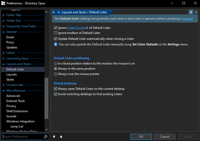Open the Jump List page
Viewport: 200px width, 141px height.
(23, 126)
